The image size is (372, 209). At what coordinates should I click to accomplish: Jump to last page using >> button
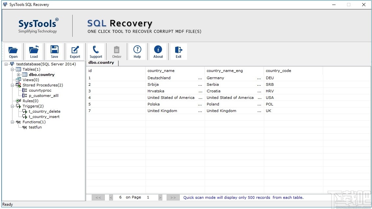click(173, 197)
